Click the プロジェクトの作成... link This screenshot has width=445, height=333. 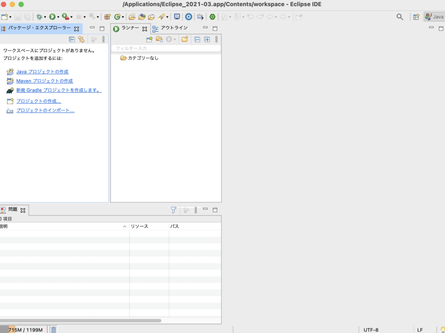39,101
